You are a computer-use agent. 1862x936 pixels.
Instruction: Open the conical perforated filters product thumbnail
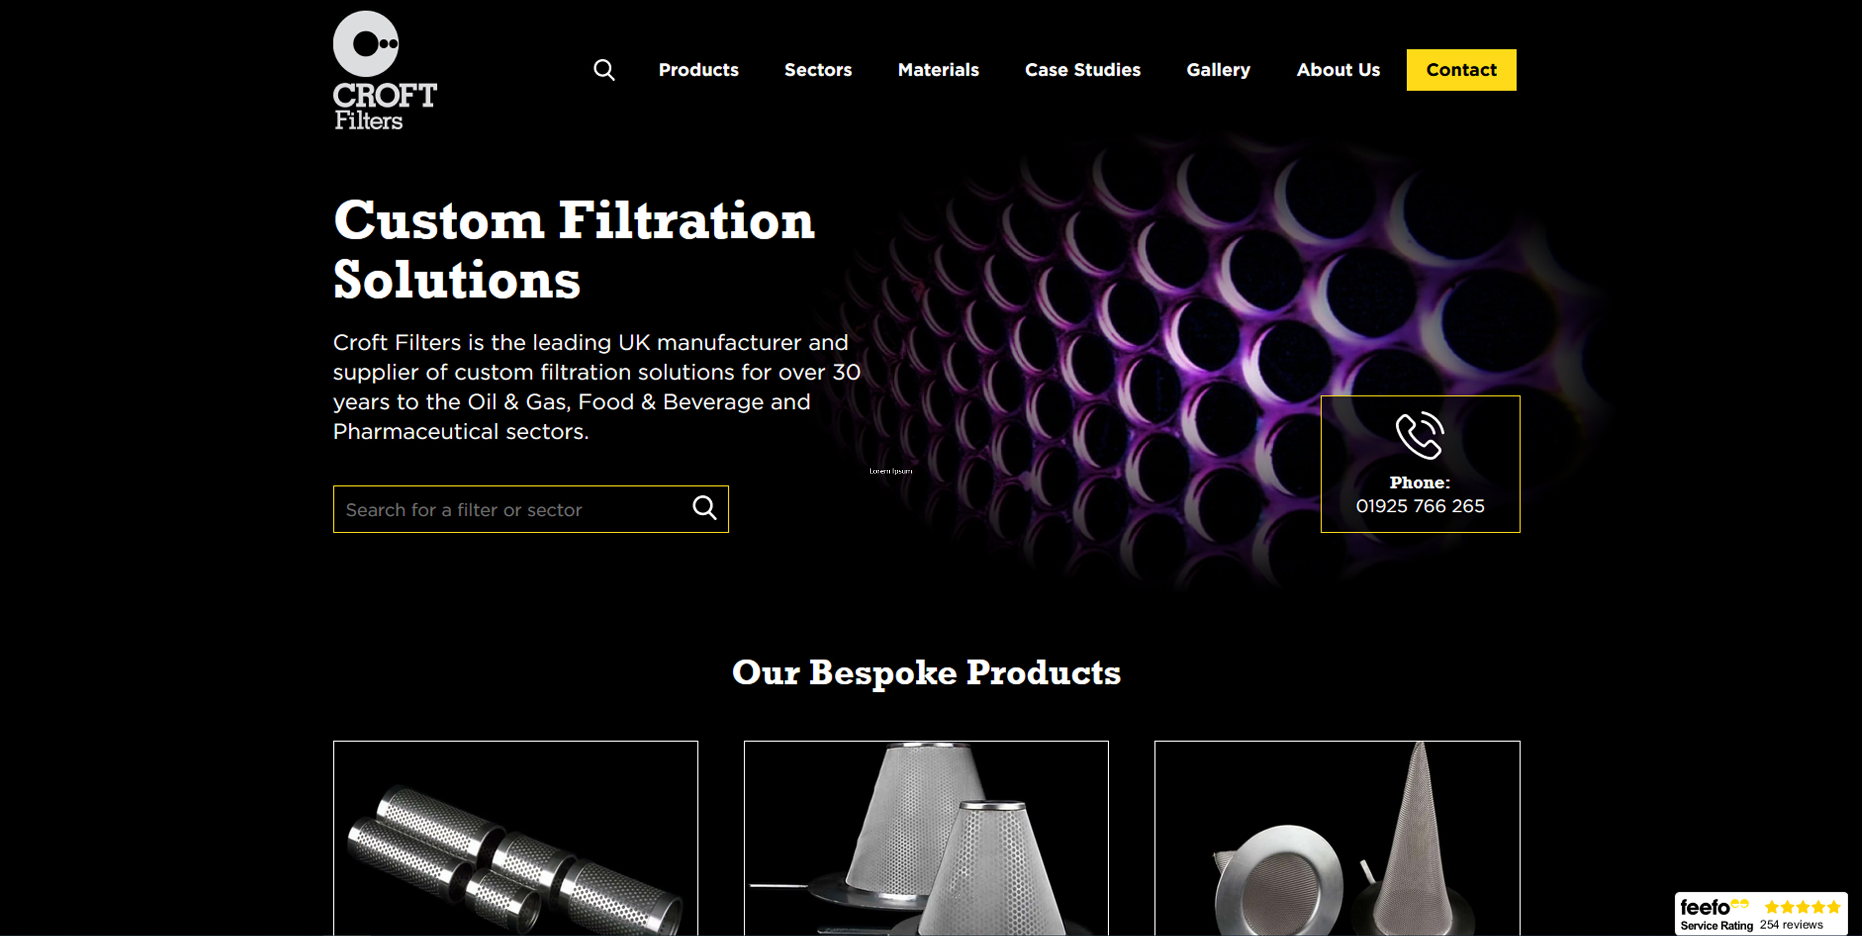tap(926, 838)
